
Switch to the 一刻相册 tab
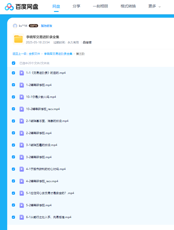click(x=100, y=6)
